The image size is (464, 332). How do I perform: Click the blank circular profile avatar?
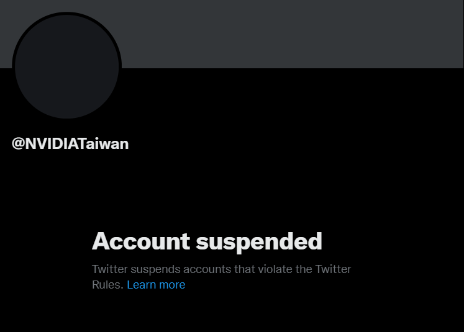(x=67, y=67)
